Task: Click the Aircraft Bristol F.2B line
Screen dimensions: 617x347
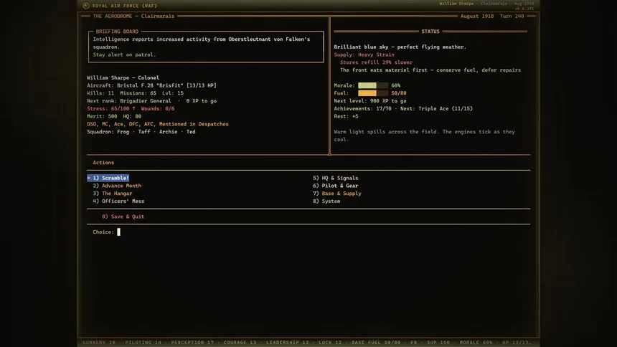Action: point(152,85)
